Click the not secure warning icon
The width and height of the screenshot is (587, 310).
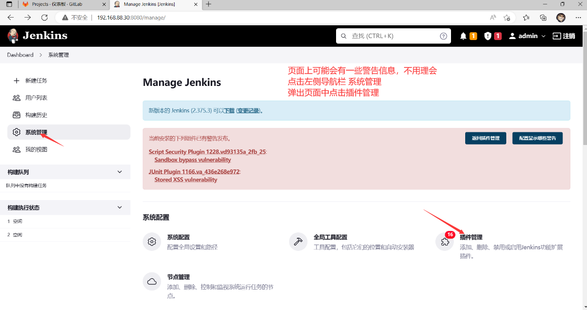(65, 18)
